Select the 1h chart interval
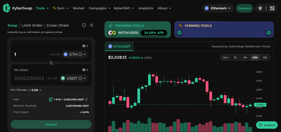This screenshot has height=132, width=281. 235,58
